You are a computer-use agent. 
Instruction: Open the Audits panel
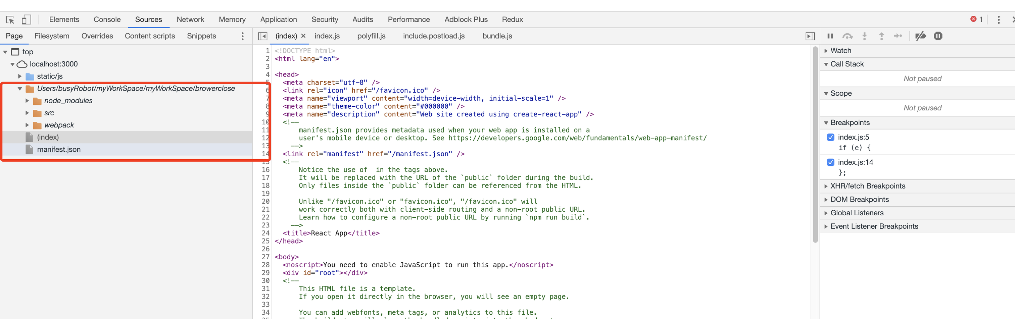point(362,19)
